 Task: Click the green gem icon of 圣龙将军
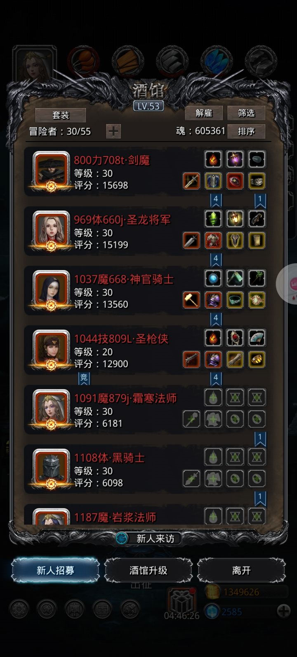213,219
